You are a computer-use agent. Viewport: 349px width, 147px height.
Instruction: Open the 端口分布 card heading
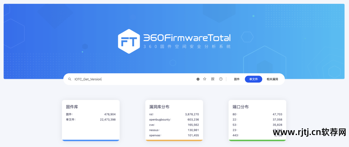(241, 107)
